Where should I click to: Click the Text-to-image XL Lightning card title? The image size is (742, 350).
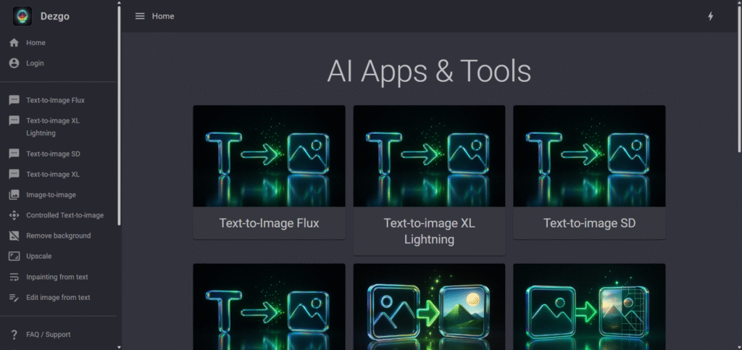click(x=429, y=231)
